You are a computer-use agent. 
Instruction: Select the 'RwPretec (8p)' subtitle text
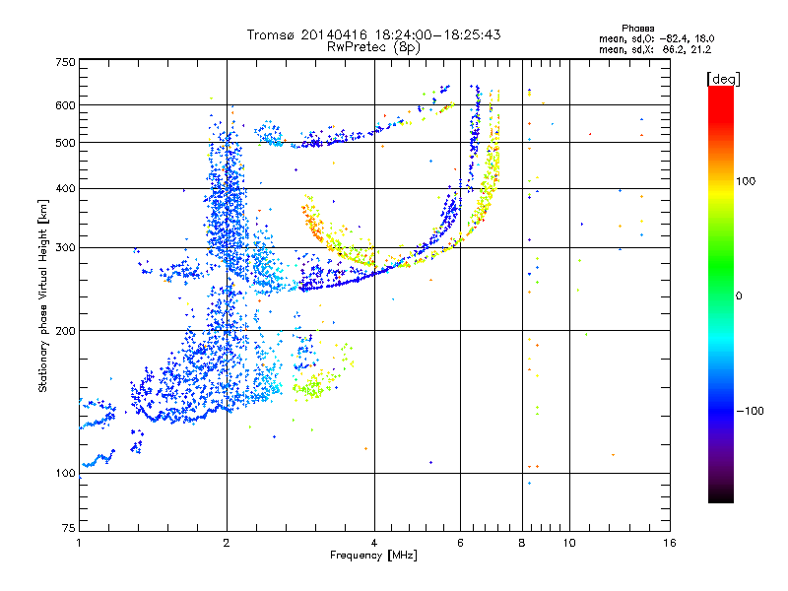(373, 47)
